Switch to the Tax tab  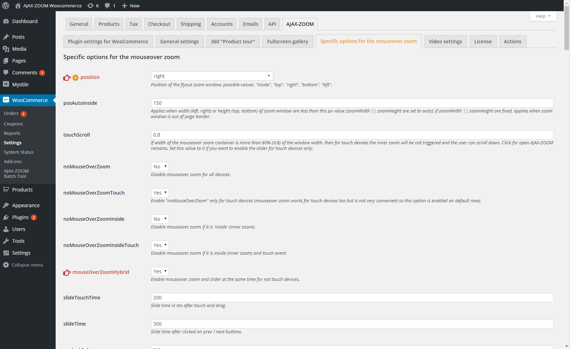point(134,24)
